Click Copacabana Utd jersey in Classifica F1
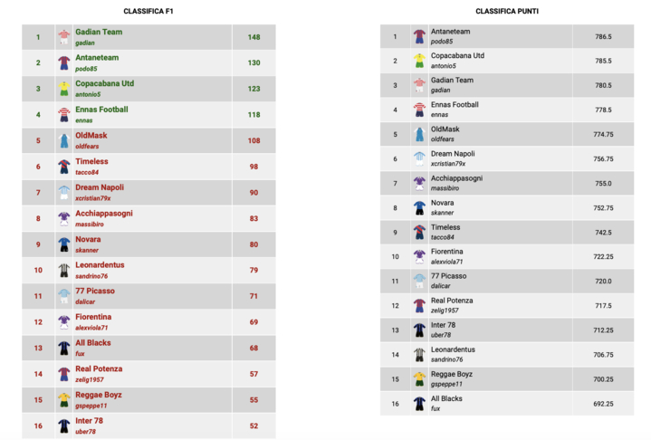651x440 pixels. point(64,89)
